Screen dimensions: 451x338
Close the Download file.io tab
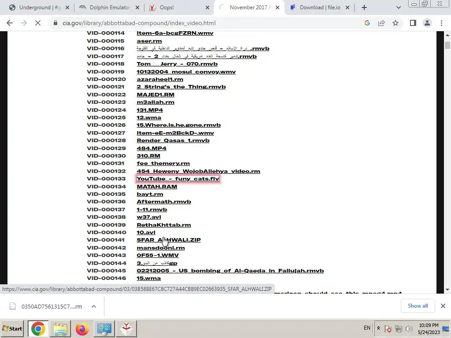point(347,7)
